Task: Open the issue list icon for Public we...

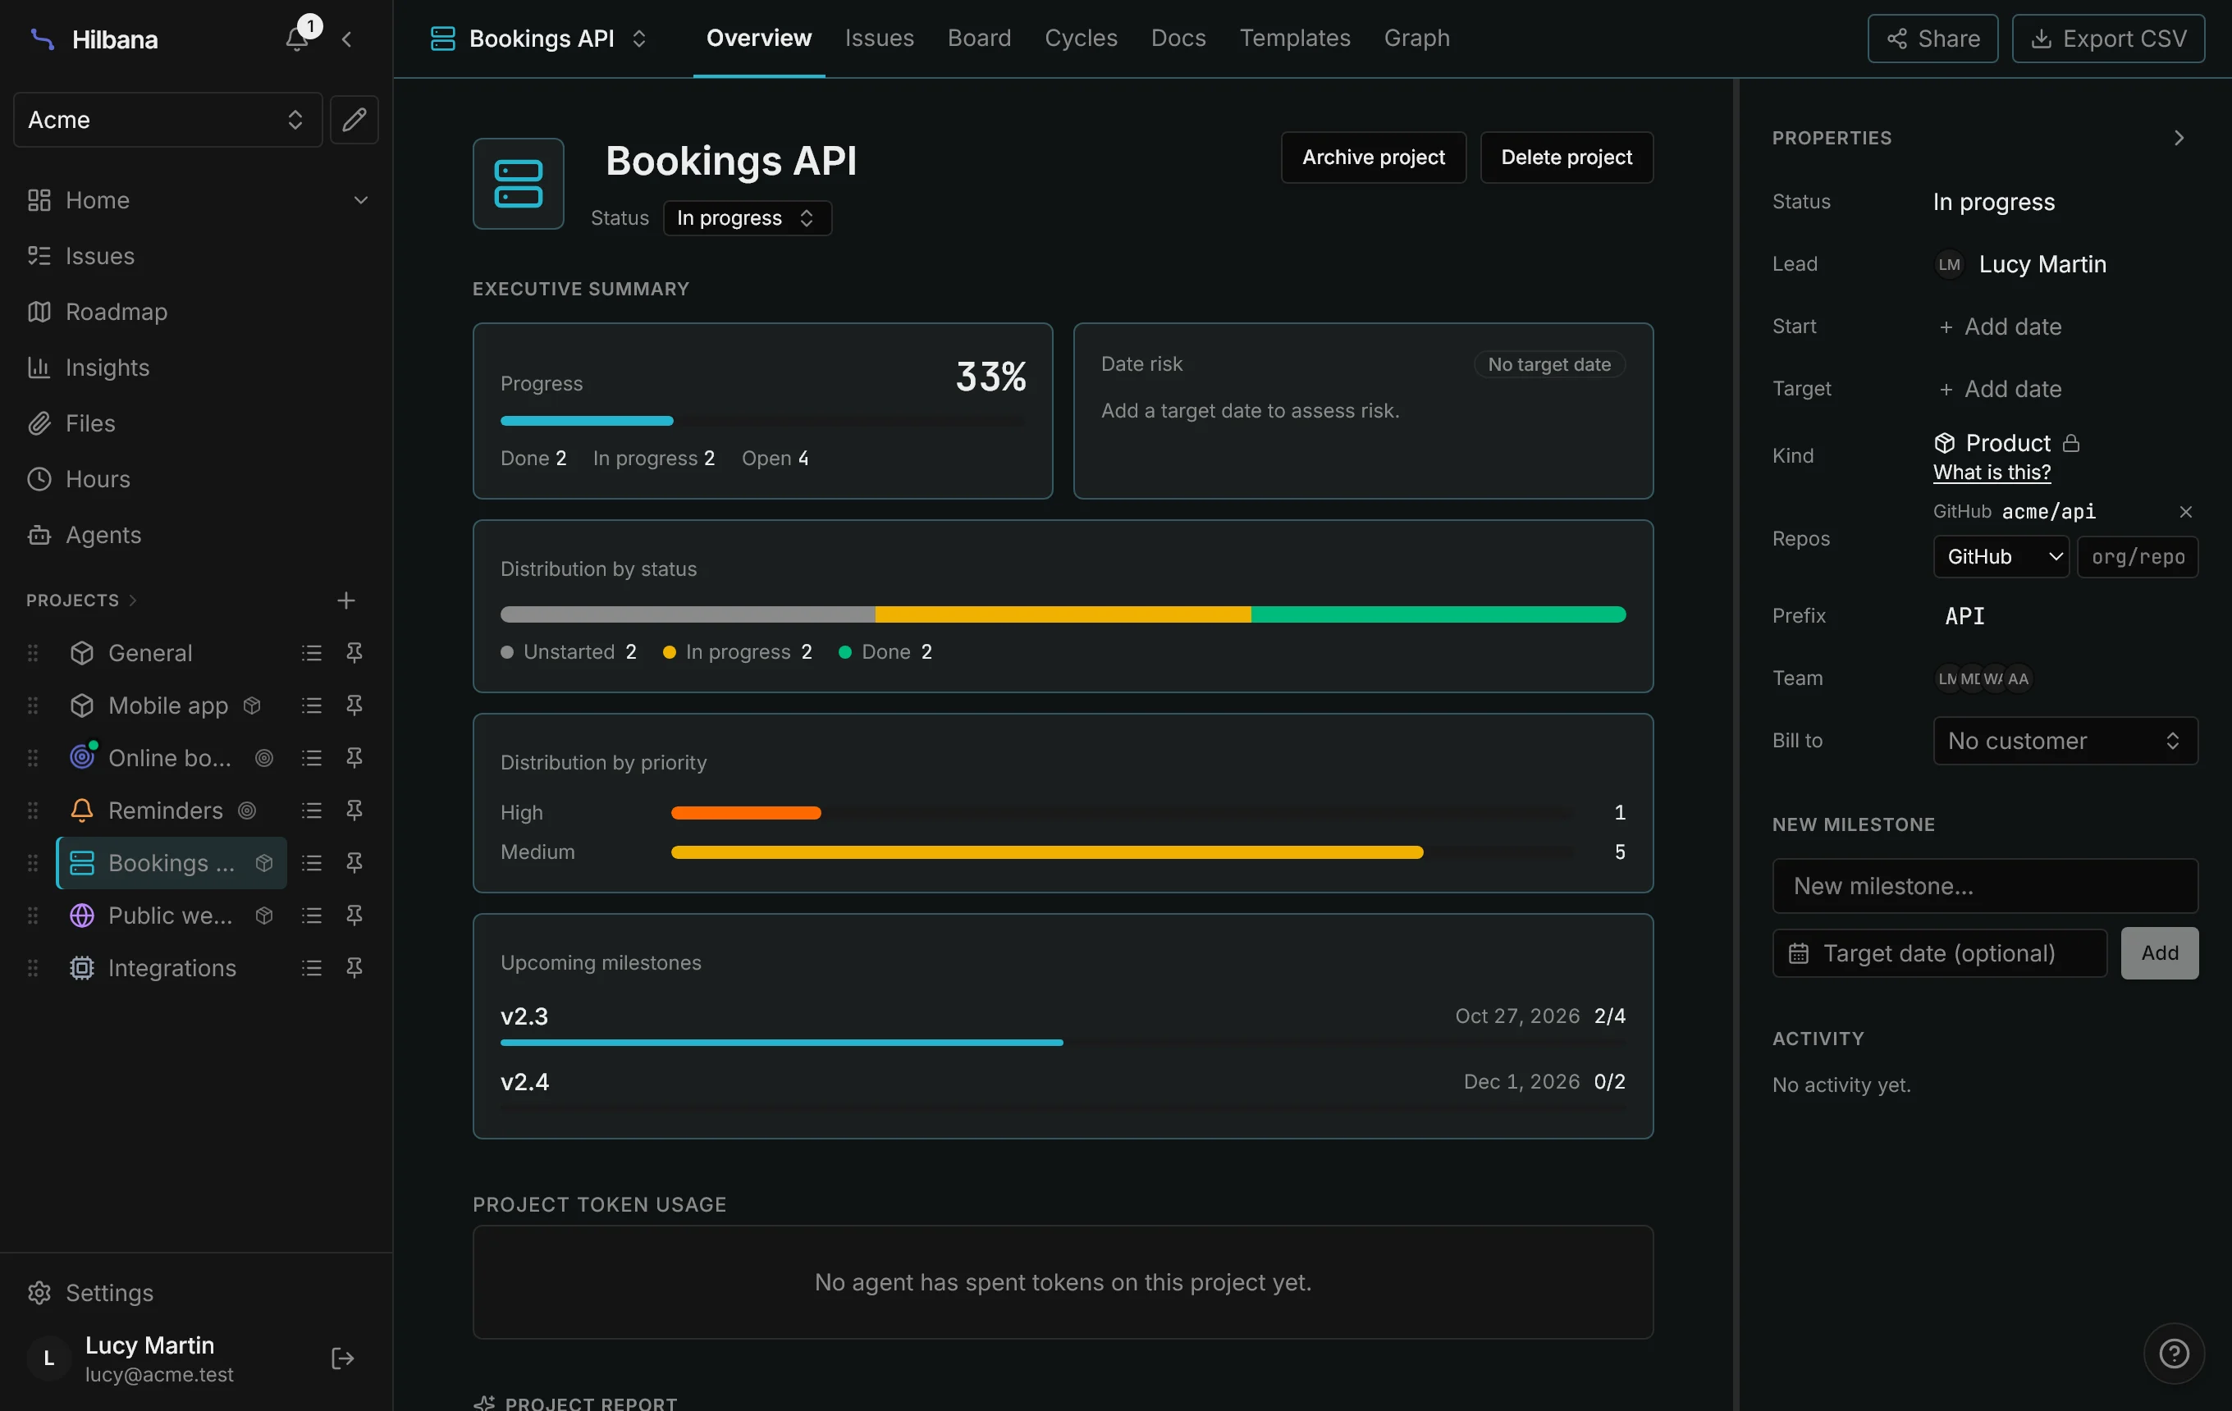Action: [x=312, y=916]
